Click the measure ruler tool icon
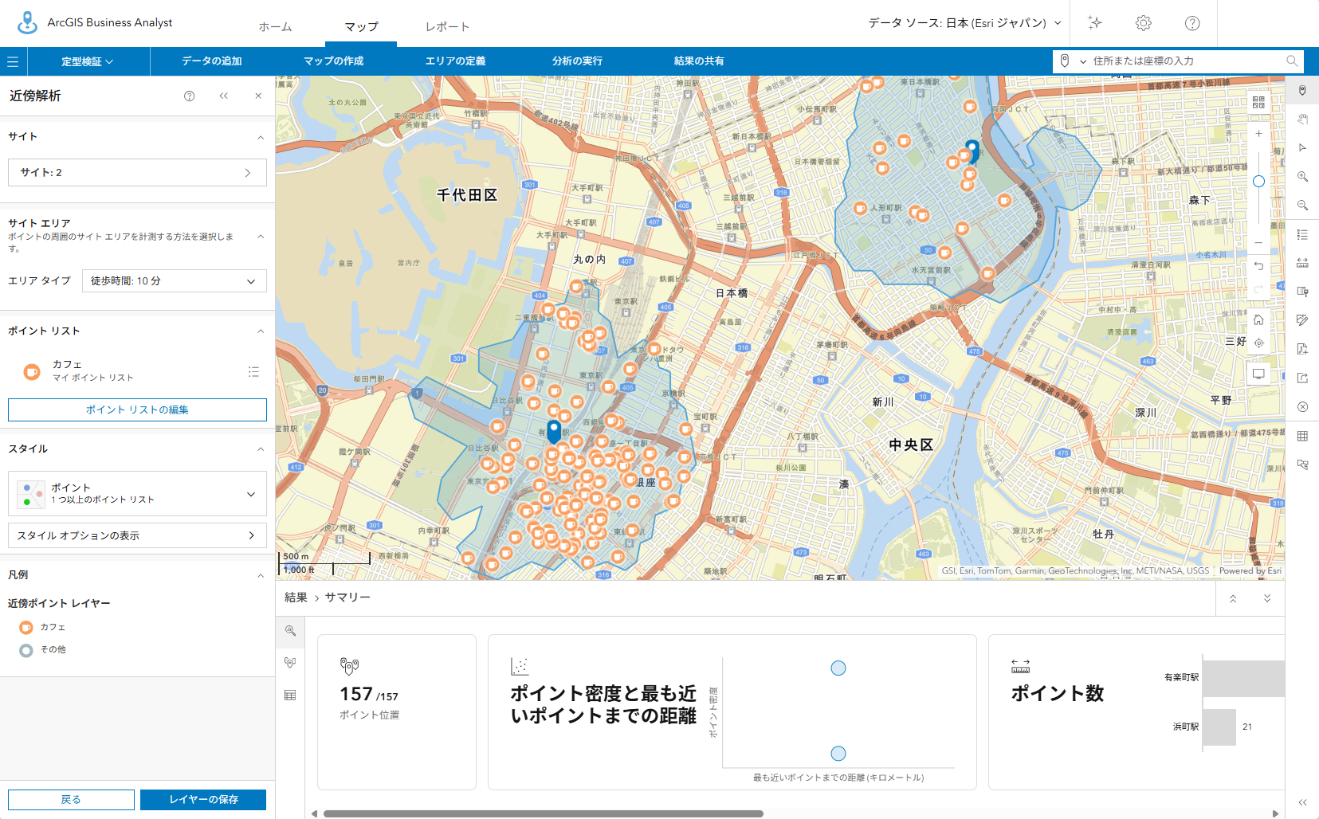 coord(1302,263)
